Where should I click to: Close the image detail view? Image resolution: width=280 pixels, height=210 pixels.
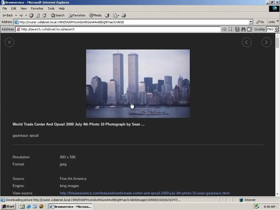pos(10,42)
